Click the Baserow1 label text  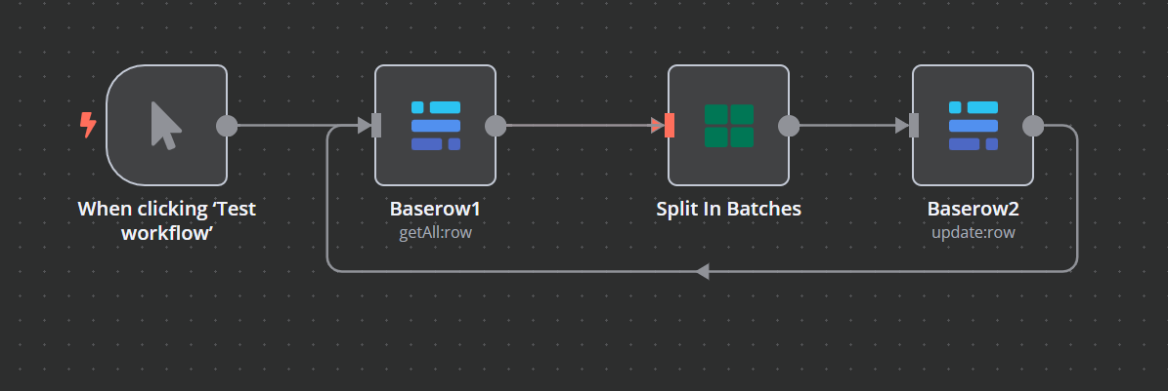pyautogui.click(x=435, y=209)
